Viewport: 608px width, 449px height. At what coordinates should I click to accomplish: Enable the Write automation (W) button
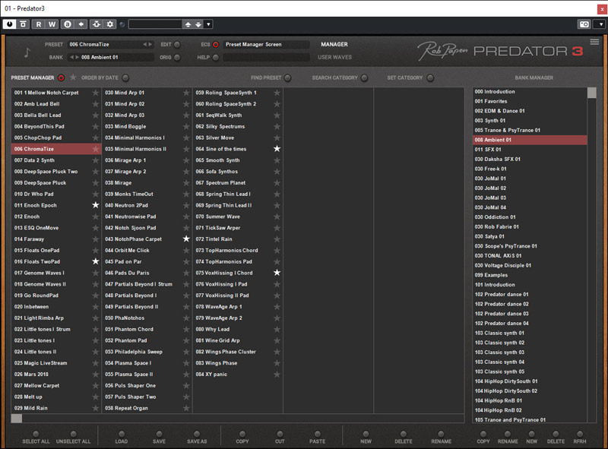pyautogui.click(x=52, y=24)
